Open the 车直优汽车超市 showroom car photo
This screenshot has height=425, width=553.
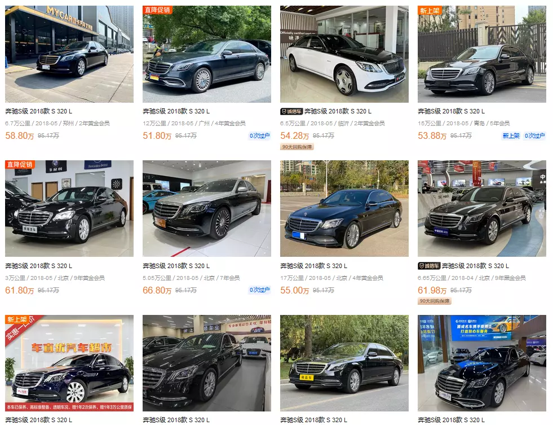[69, 363]
